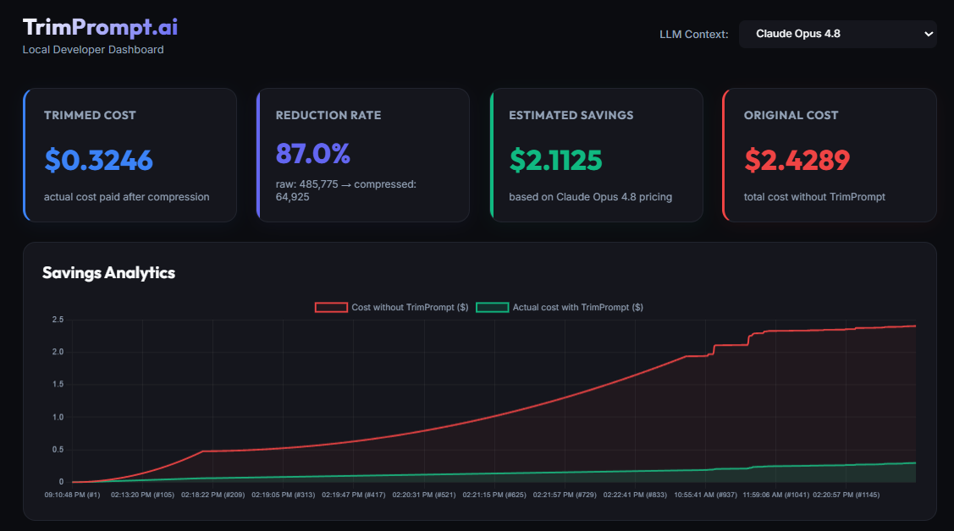Click x-axis label 02:13:20 PM (#105)
The width and height of the screenshot is (954, 531).
tap(142, 495)
